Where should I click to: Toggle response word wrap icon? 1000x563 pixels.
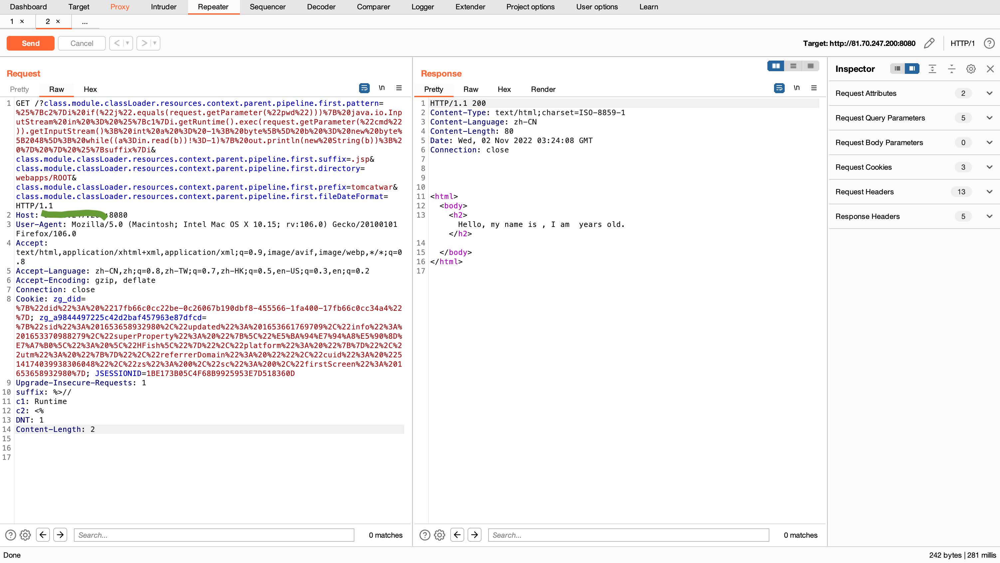pyautogui.click(x=779, y=88)
